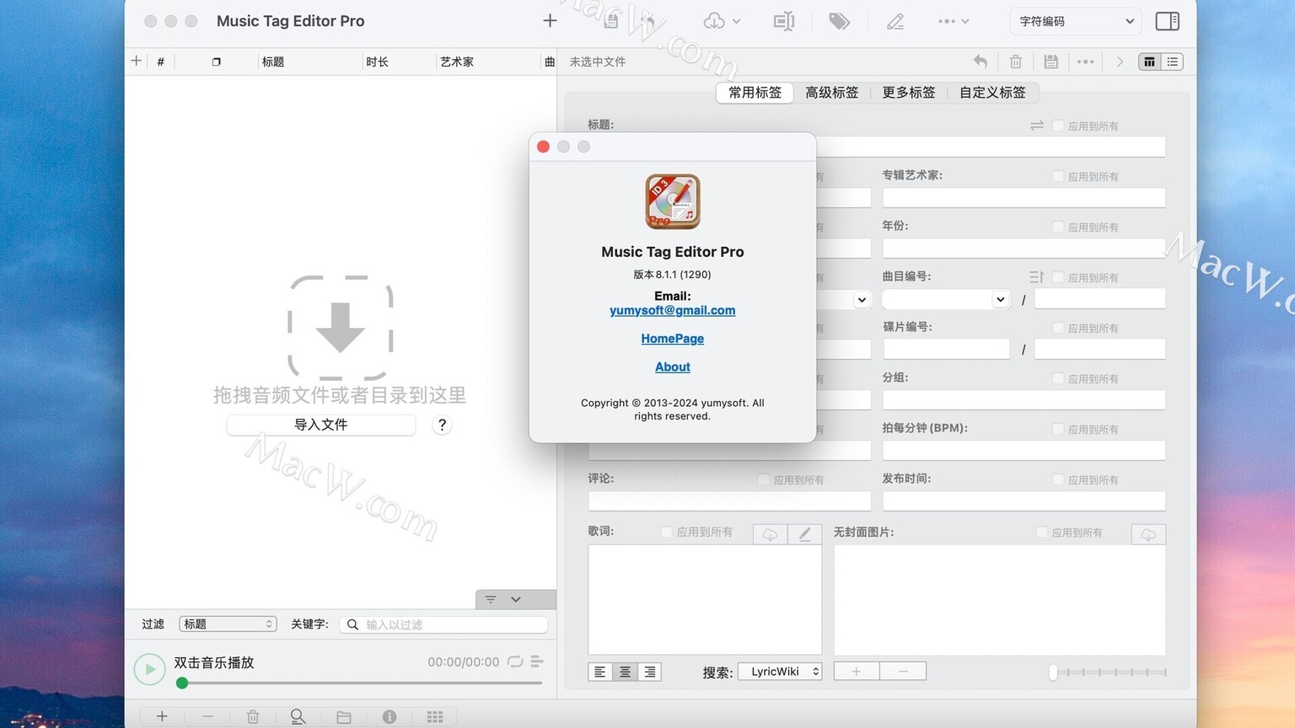Click the playlist lines icon in player
Viewport: 1295px width, 728px height.
coord(537,661)
